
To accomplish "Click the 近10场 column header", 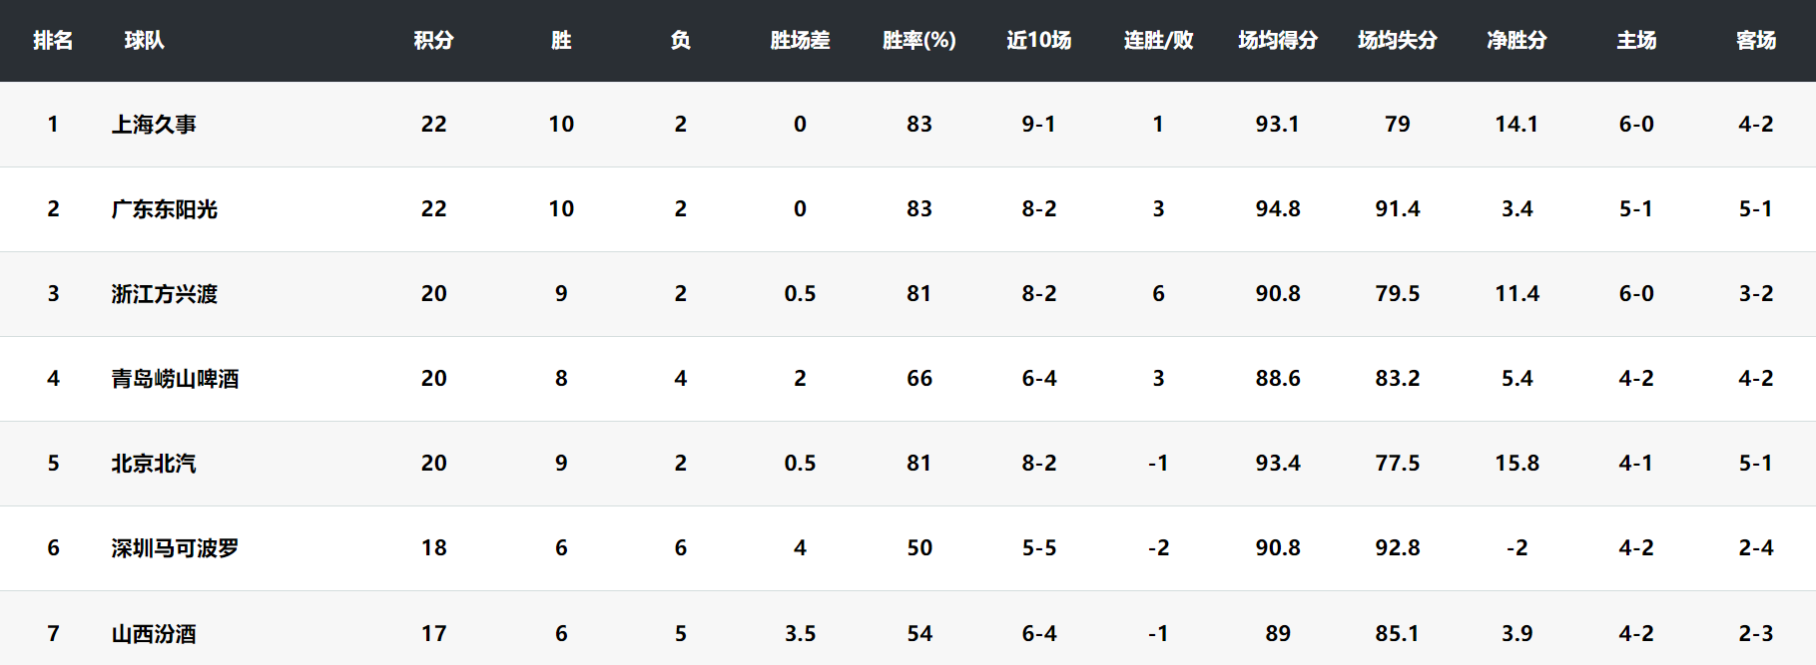I will [1038, 40].
